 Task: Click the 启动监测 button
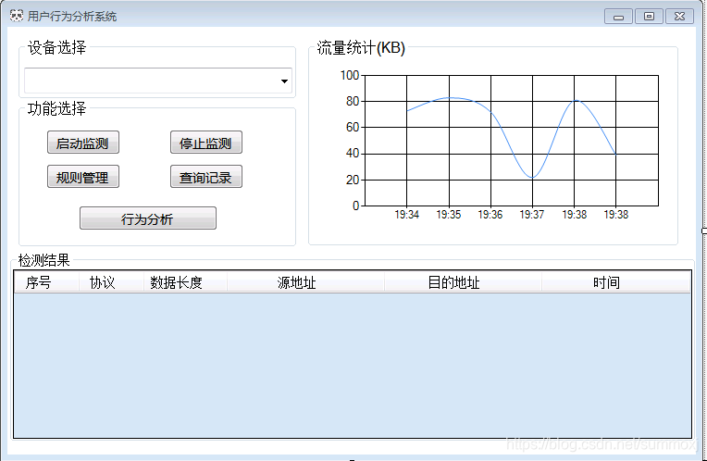83,143
